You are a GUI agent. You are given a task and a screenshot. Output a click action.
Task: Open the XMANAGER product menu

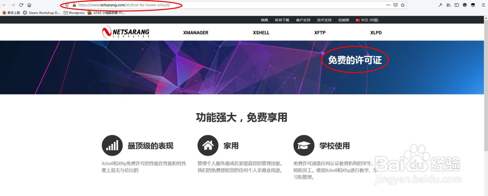196,33
